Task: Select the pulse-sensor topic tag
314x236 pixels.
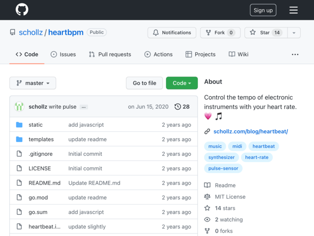Action: pos(223,168)
